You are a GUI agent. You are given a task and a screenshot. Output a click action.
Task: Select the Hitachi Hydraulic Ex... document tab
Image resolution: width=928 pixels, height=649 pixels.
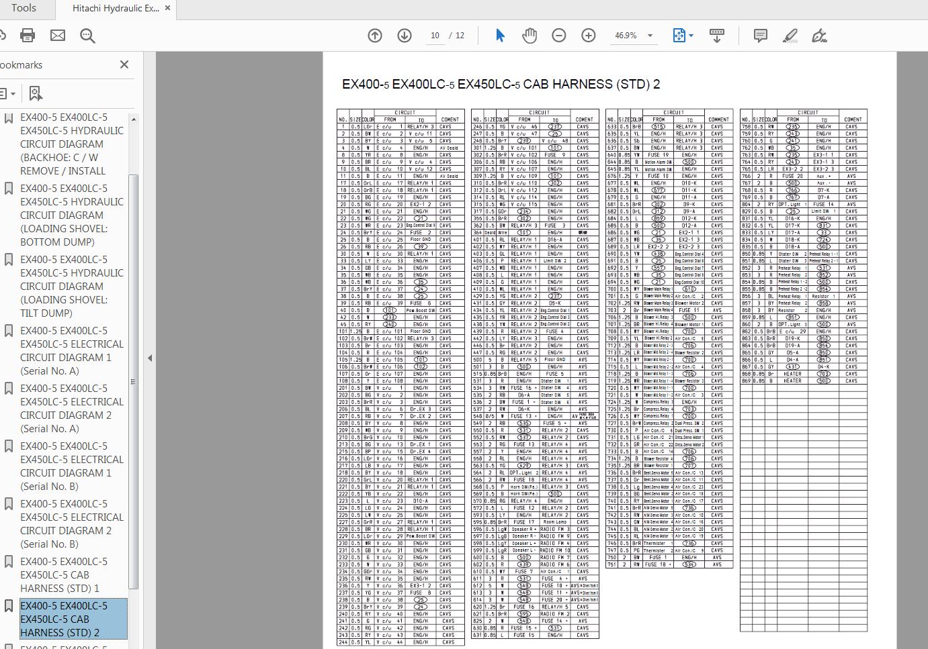(x=116, y=8)
